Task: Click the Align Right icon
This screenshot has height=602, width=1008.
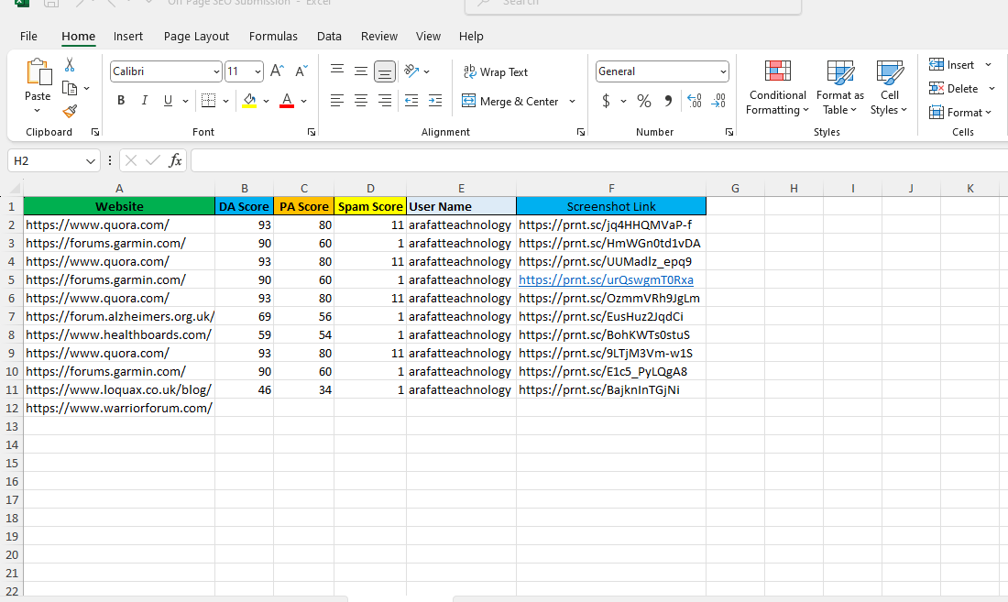Action: [385, 100]
